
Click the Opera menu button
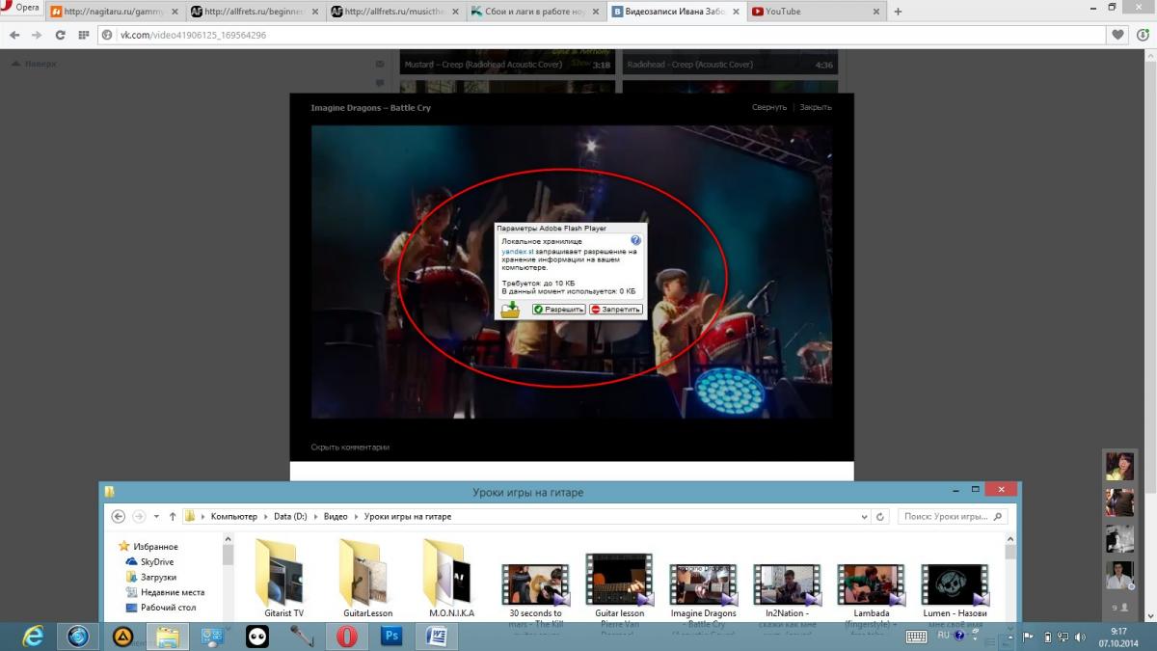click(x=21, y=9)
